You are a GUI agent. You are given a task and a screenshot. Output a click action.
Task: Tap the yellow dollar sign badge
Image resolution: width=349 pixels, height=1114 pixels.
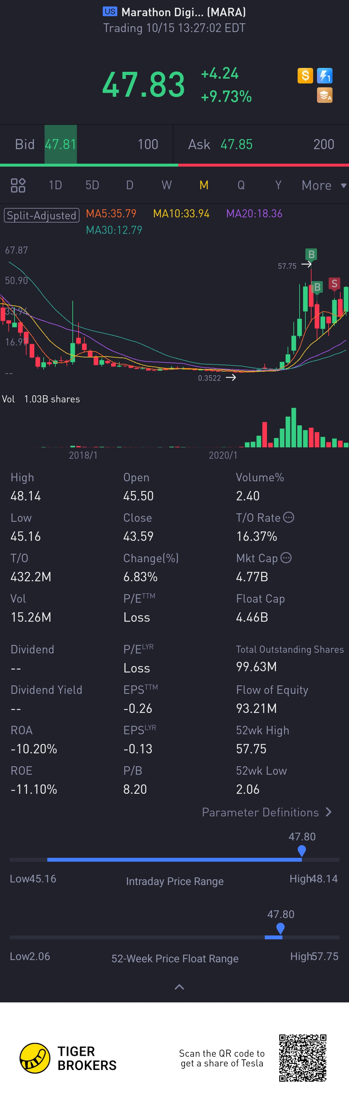click(x=305, y=76)
